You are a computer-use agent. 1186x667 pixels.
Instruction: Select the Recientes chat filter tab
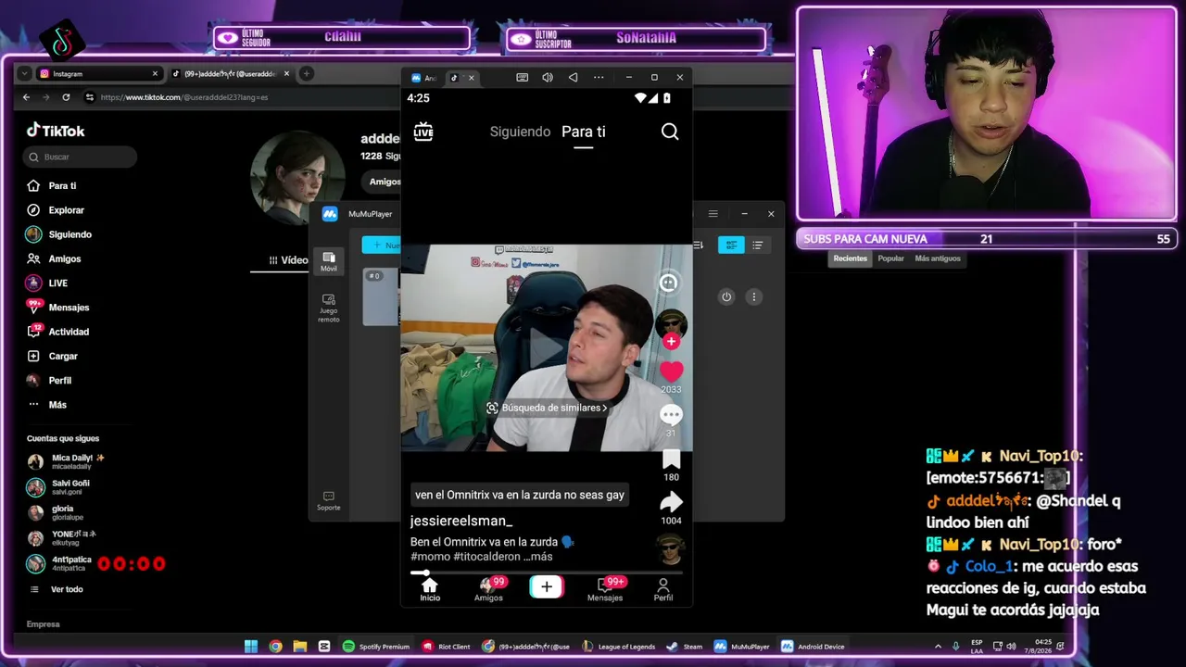click(851, 258)
